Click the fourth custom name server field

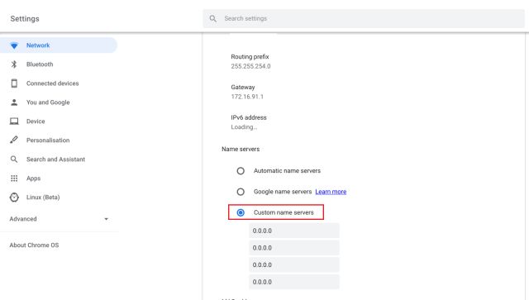point(294,282)
